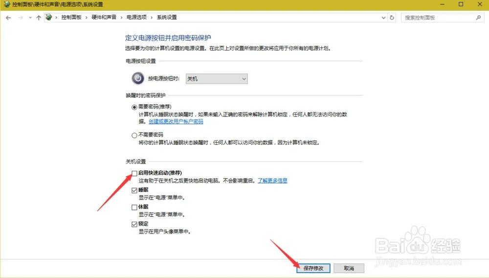This screenshot has height=278, width=489.
Task: Go back with the left arrow
Action: click(x=8, y=18)
